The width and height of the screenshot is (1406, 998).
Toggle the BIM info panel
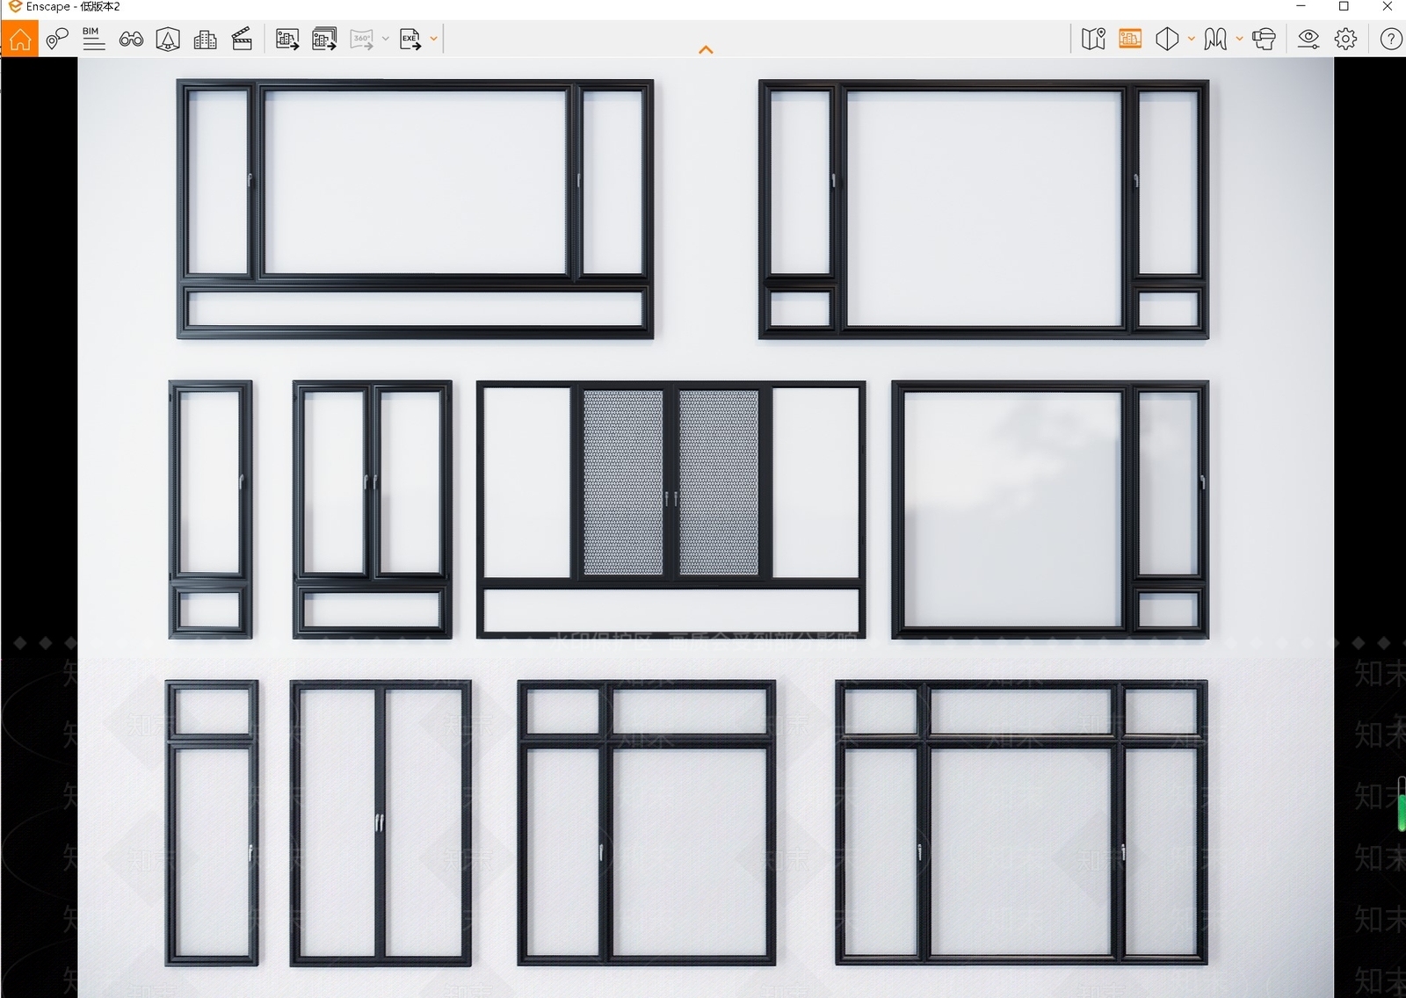tap(93, 39)
